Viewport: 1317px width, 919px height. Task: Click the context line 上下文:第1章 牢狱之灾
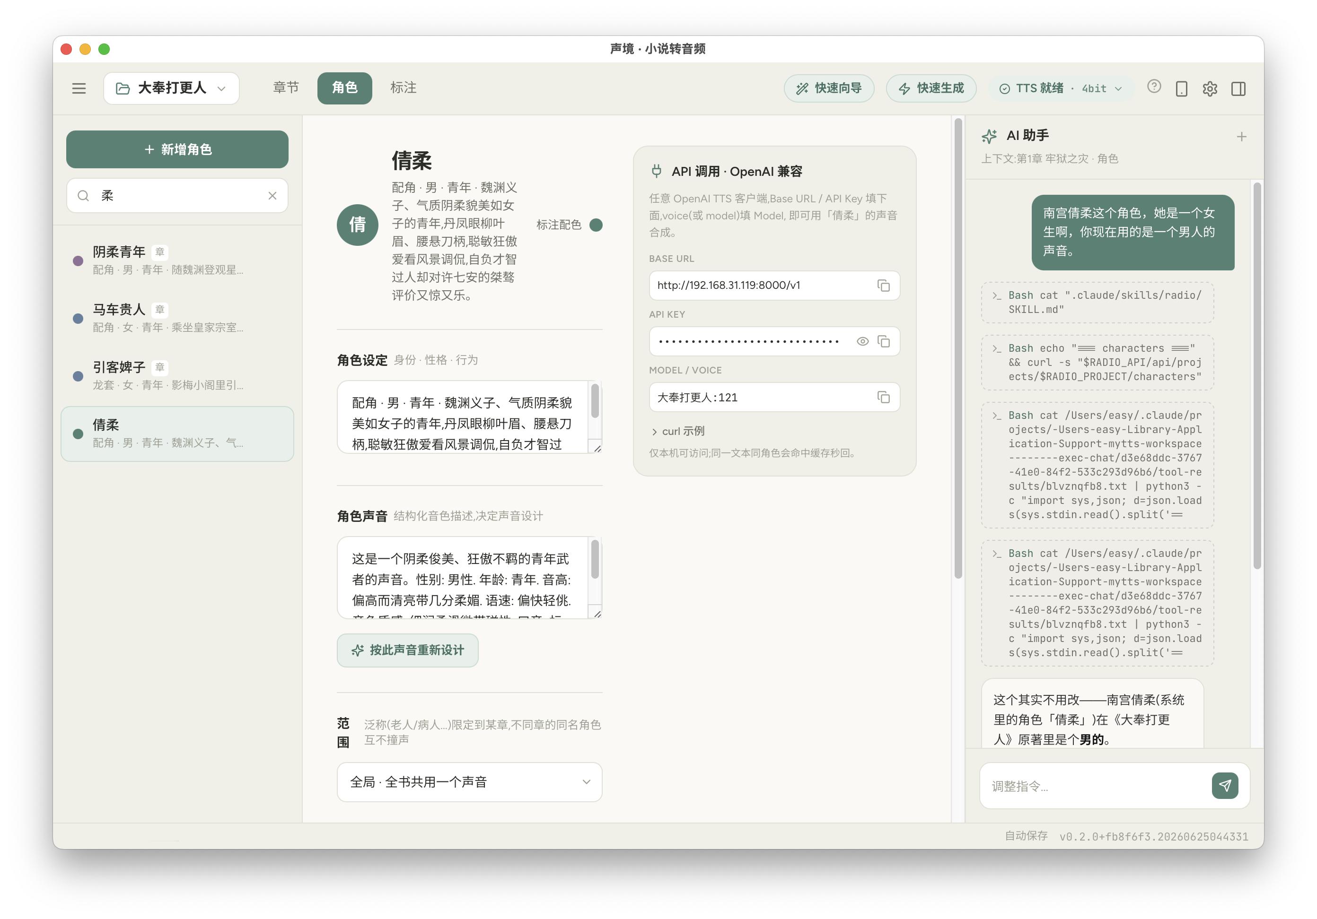(x=1049, y=159)
